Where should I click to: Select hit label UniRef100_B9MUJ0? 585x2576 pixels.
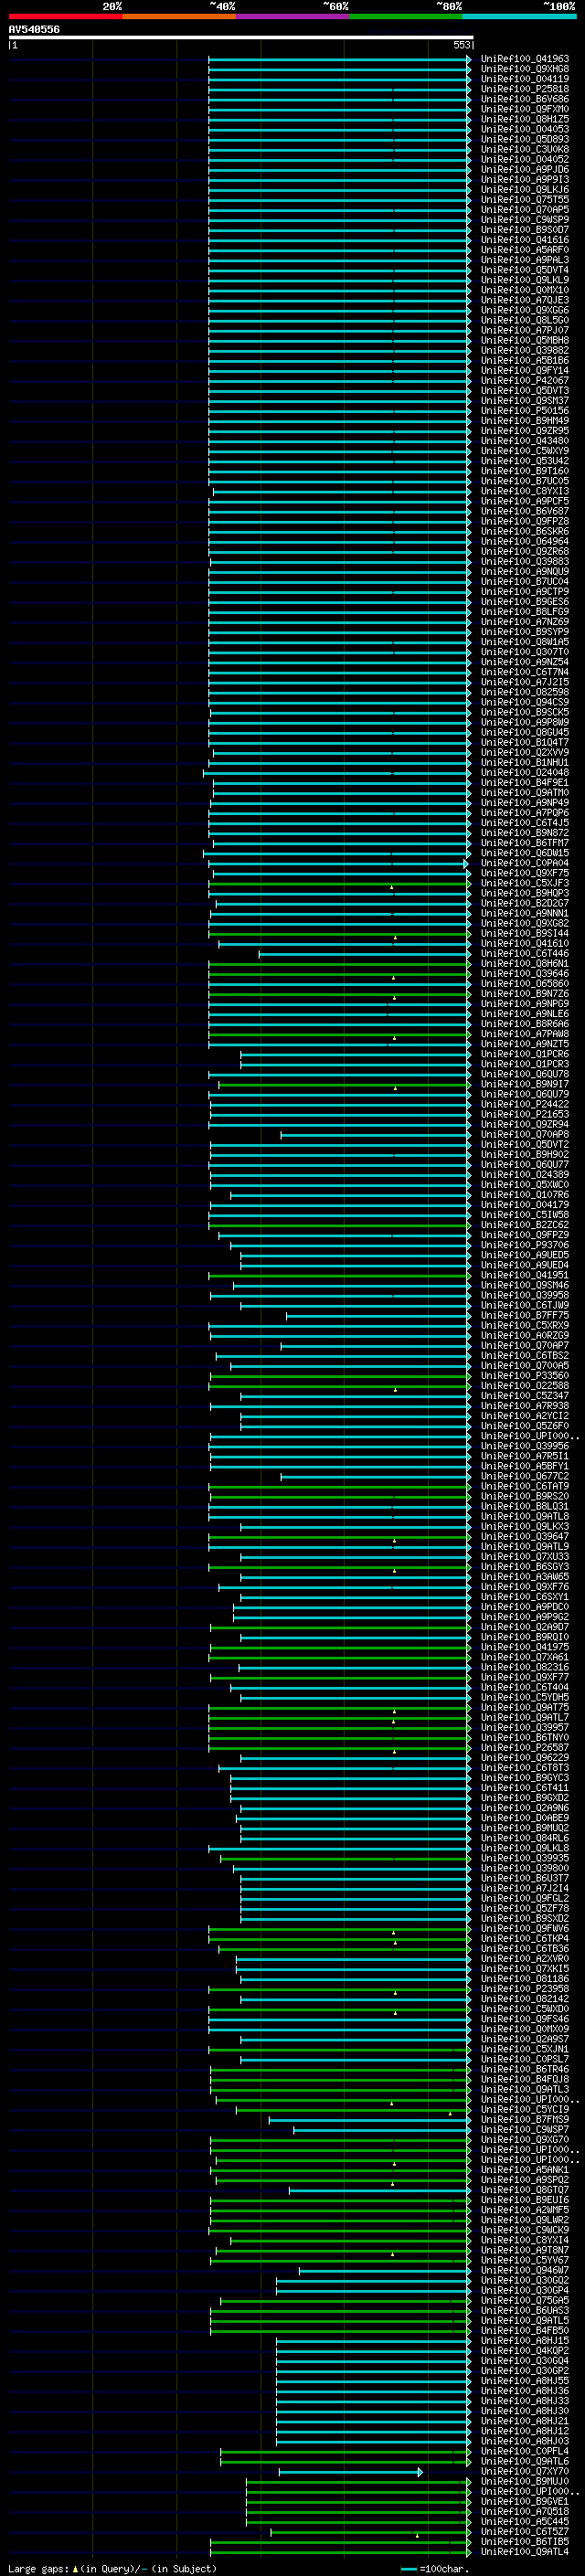tap(525, 2481)
